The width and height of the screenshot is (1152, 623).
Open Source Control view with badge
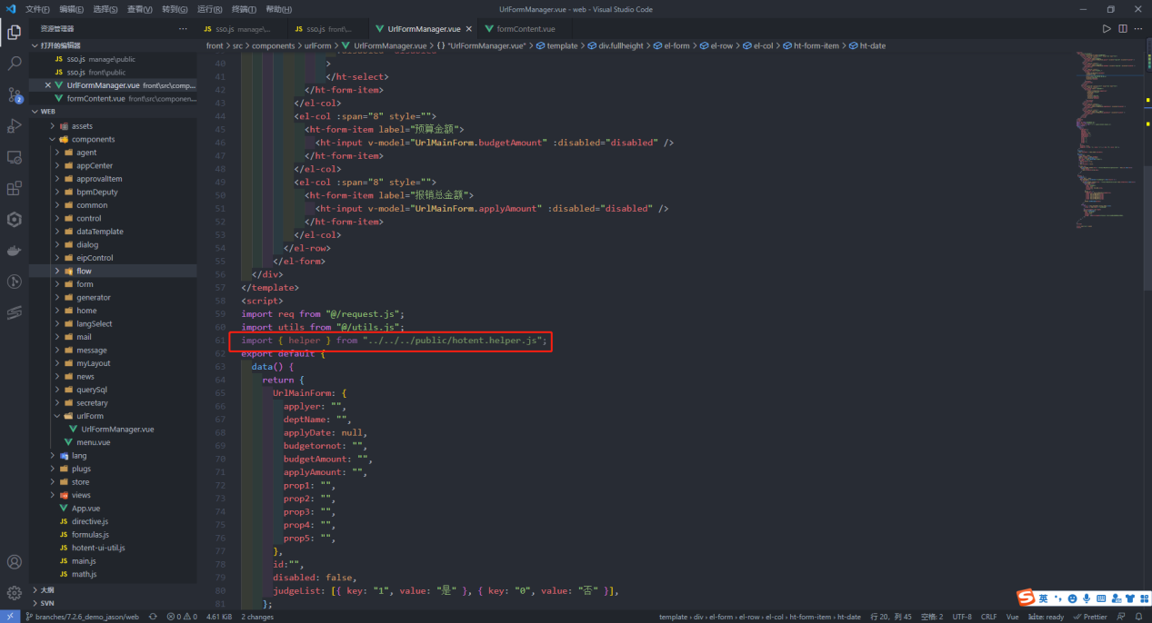point(15,94)
